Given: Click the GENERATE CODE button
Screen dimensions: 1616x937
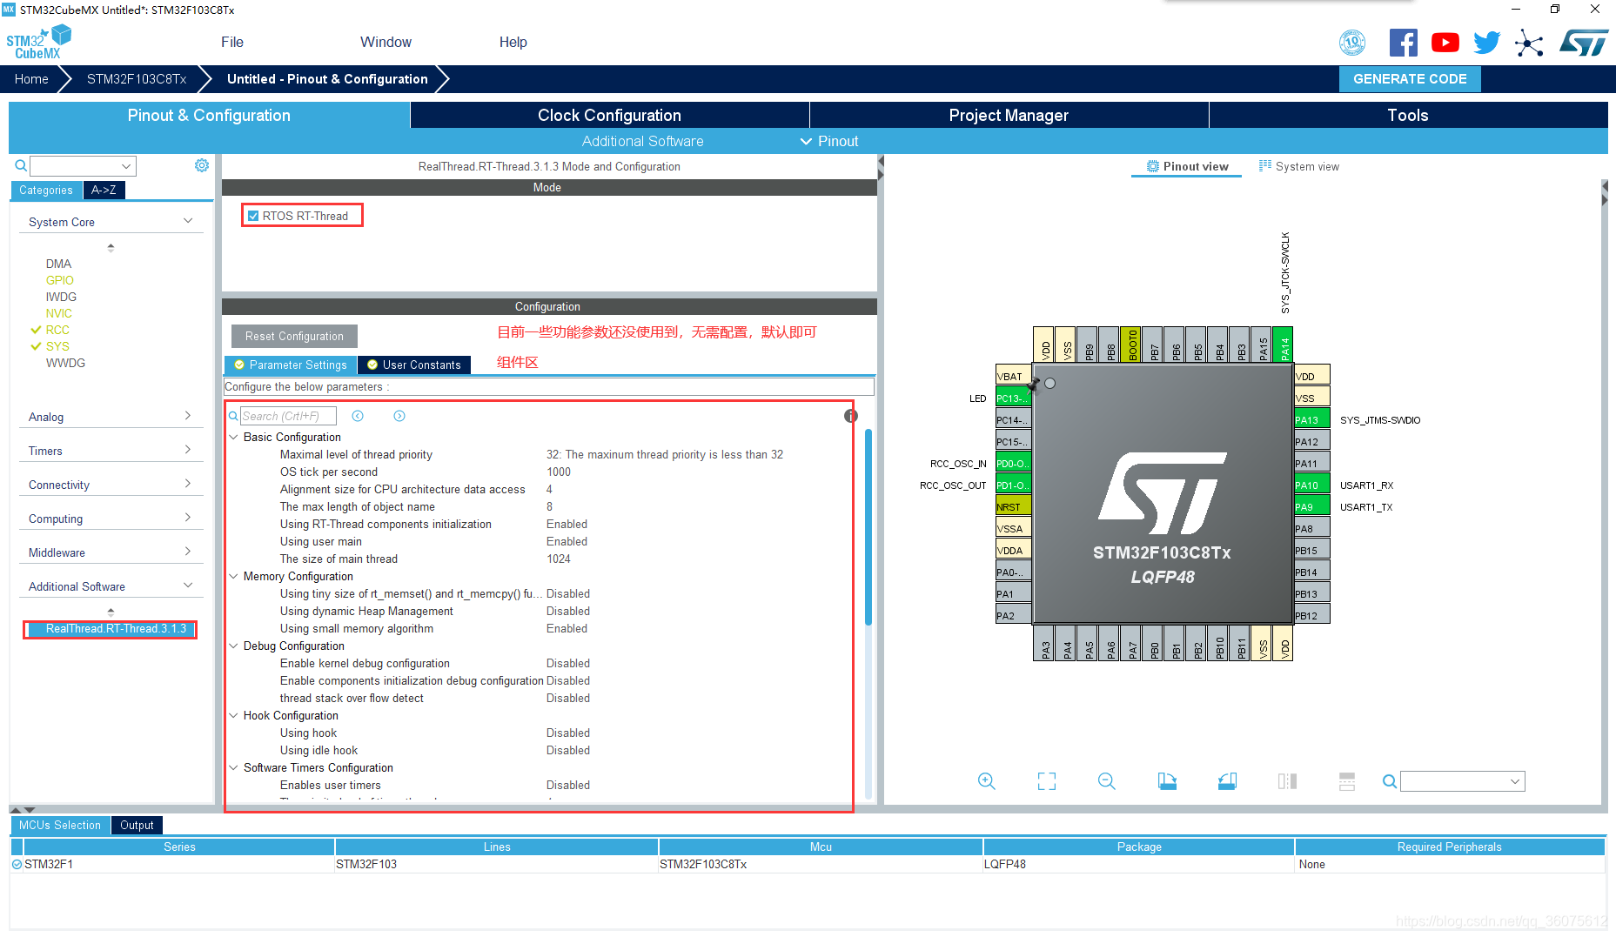Looking at the screenshot, I should click(x=1410, y=78).
